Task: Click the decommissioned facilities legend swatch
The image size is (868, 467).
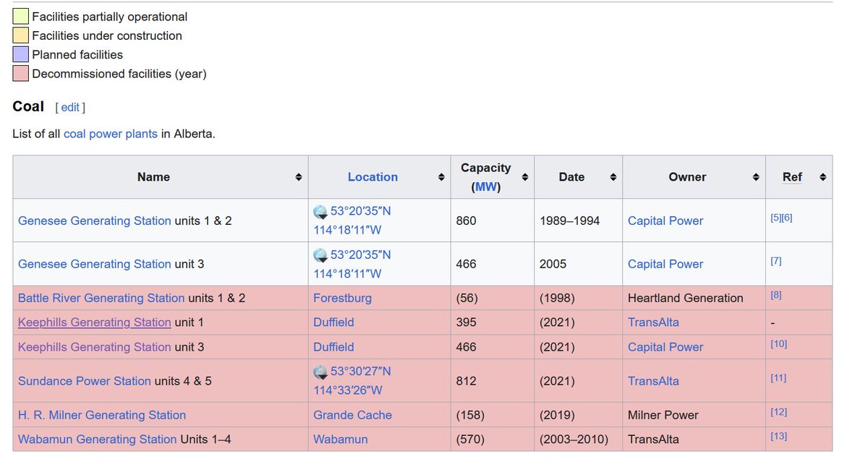Action: (x=20, y=74)
